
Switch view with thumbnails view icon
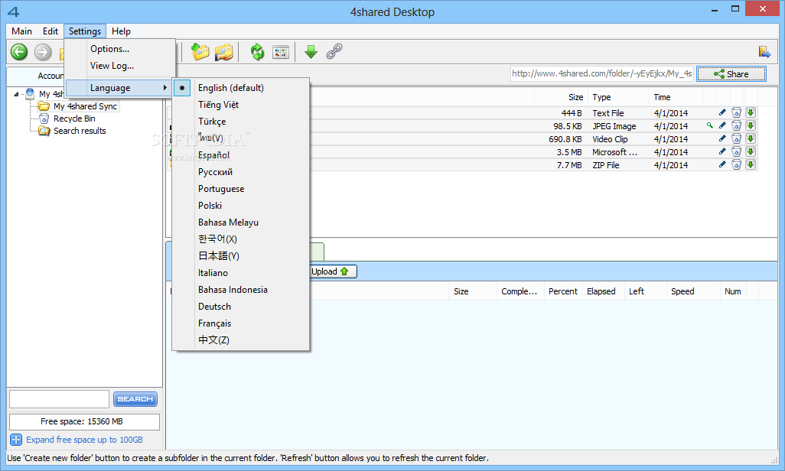click(x=281, y=51)
